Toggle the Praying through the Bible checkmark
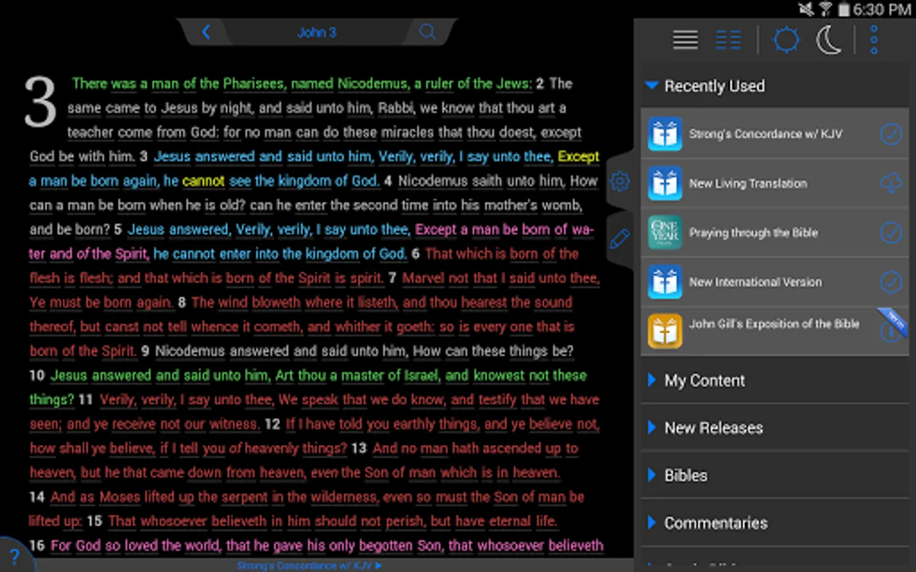Viewport: 916px width, 572px height. (x=891, y=233)
